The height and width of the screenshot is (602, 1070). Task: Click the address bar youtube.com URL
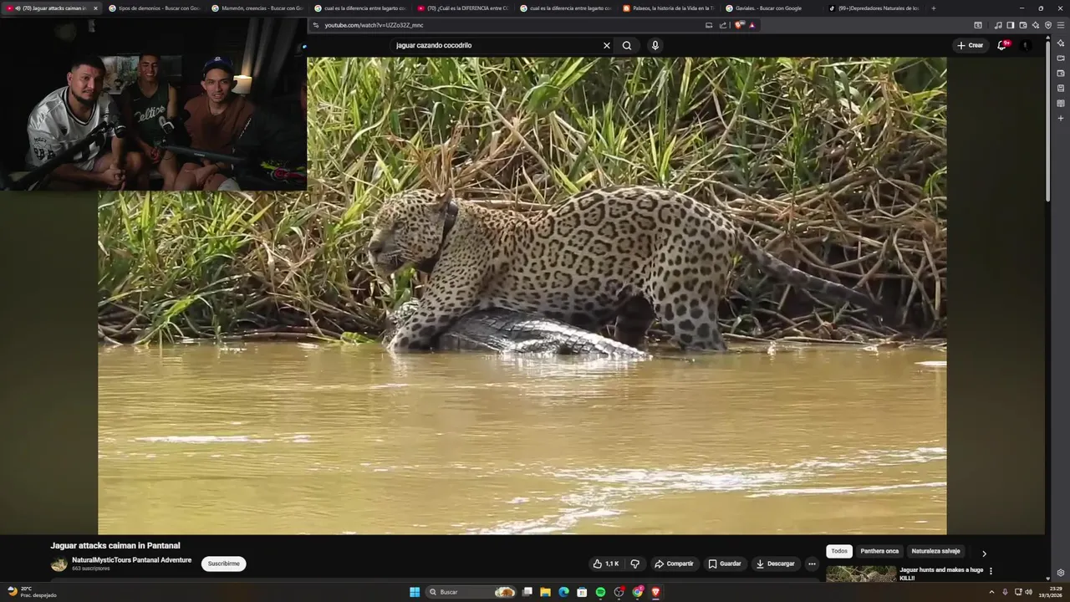coord(373,25)
